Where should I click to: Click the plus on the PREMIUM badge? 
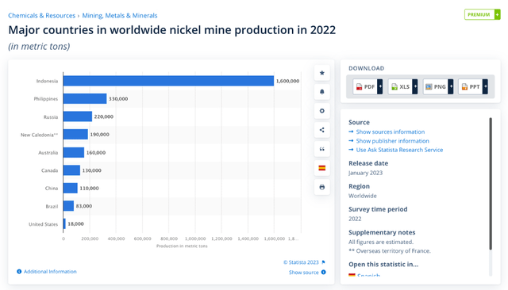498,14
